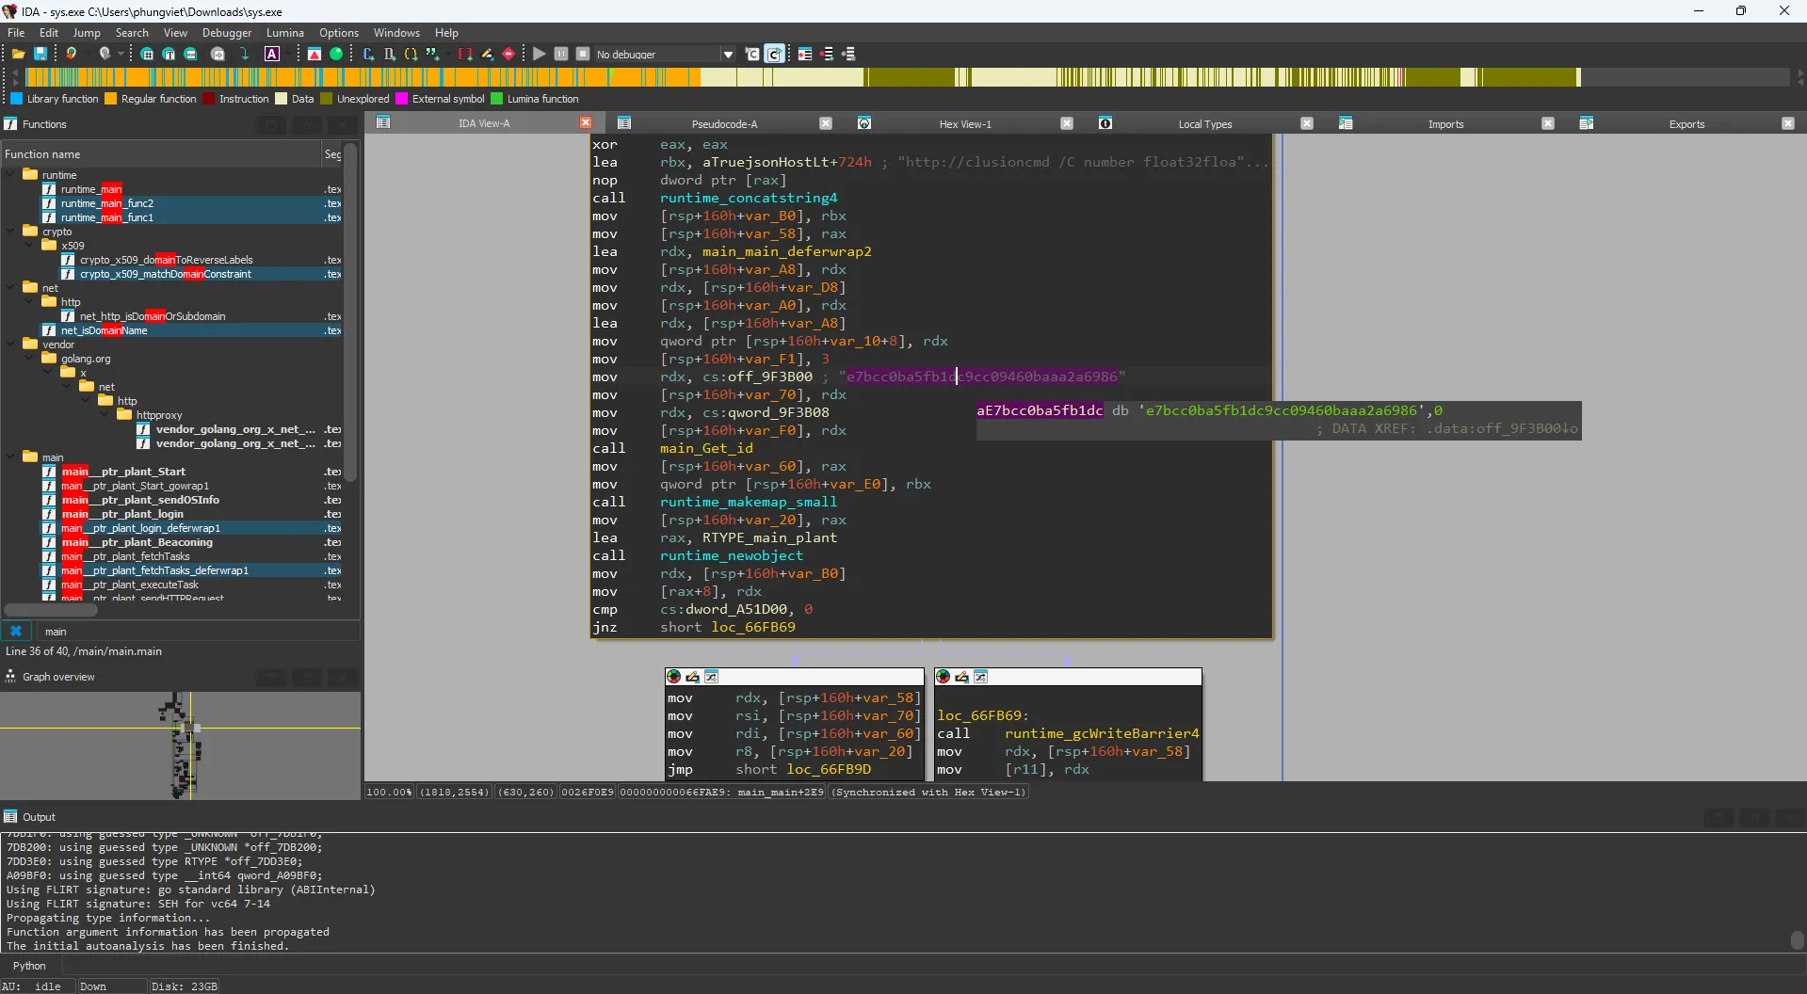Open the 'No debugger' dropdown
Screen dimensions: 1807x994
click(728, 55)
